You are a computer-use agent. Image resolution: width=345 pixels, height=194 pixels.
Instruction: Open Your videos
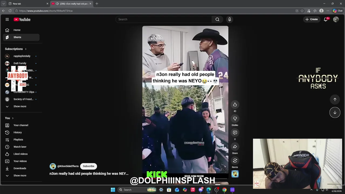point(21,161)
